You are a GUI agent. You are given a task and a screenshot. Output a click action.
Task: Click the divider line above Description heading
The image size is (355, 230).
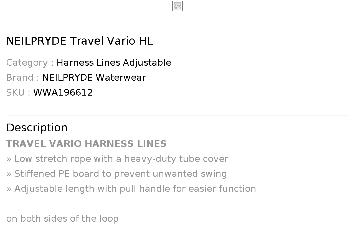click(x=177, y=116)
